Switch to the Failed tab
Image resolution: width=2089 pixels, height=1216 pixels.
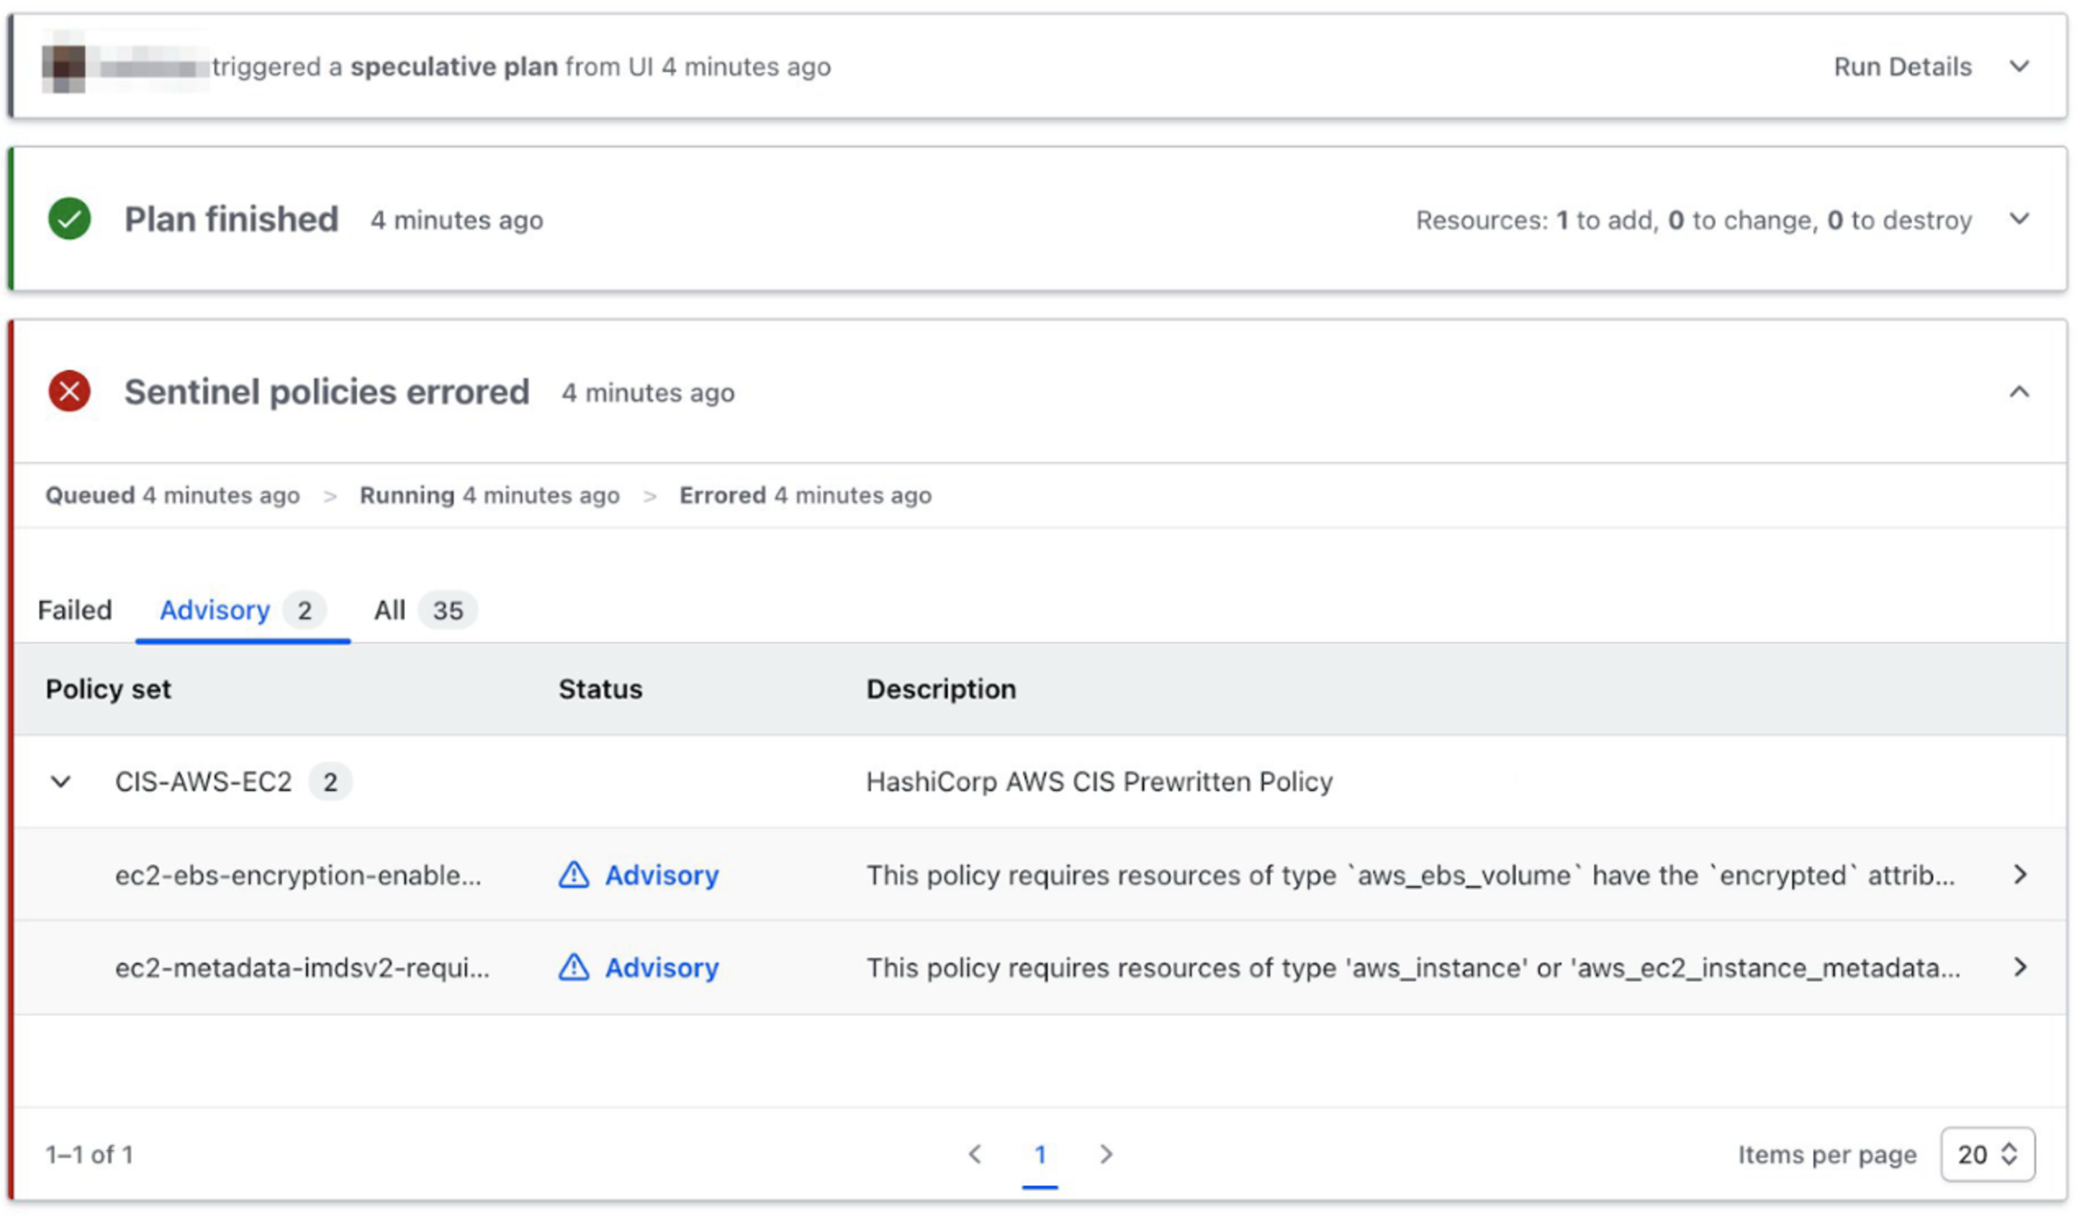click(75, 611)
